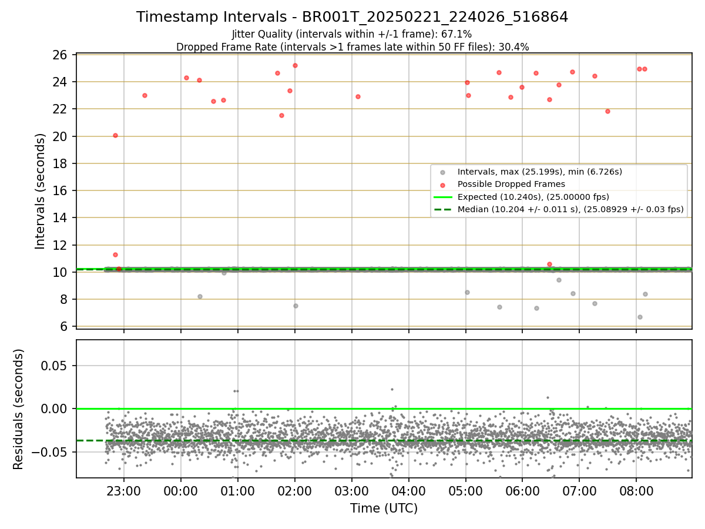
Task: Click the "Intervals (seconds)" y-axis label
Action: pos(40,191)
